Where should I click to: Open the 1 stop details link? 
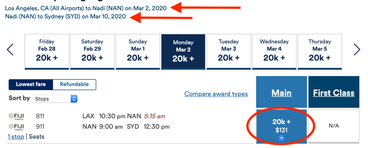(x=16, y=137)
